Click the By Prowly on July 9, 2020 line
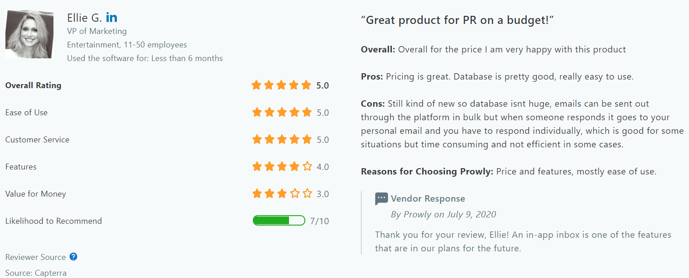 coord(443,214)
